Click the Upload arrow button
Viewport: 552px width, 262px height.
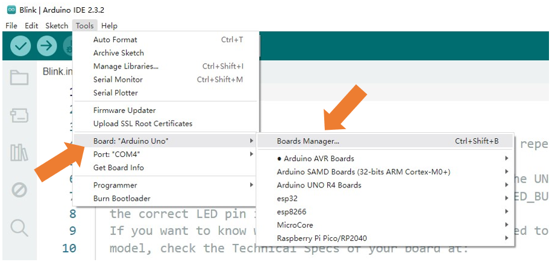click(x=47, y=46)
